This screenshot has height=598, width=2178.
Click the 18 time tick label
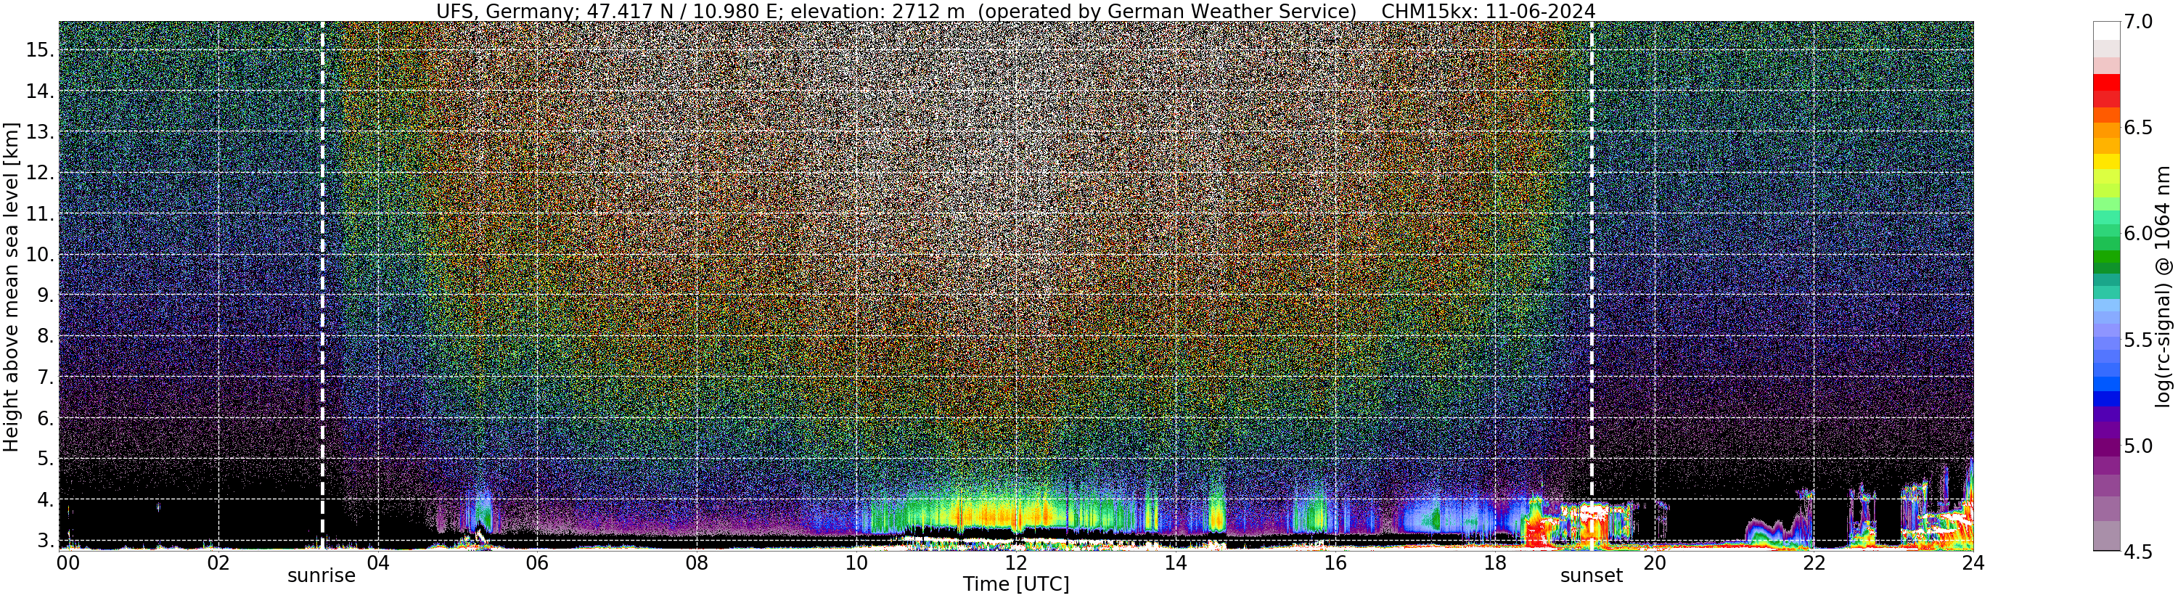1494,563
